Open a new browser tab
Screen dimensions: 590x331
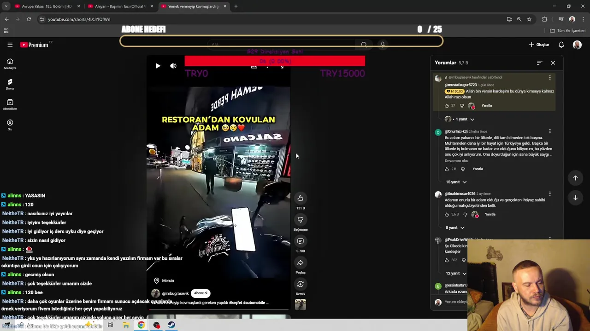tap(236, 6)
